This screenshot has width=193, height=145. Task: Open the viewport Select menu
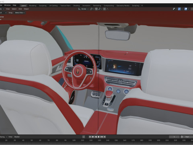[x=14, y=9]
